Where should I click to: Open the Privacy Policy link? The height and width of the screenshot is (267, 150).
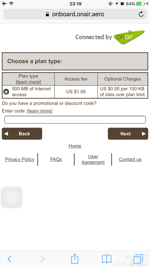pos(20,159)
